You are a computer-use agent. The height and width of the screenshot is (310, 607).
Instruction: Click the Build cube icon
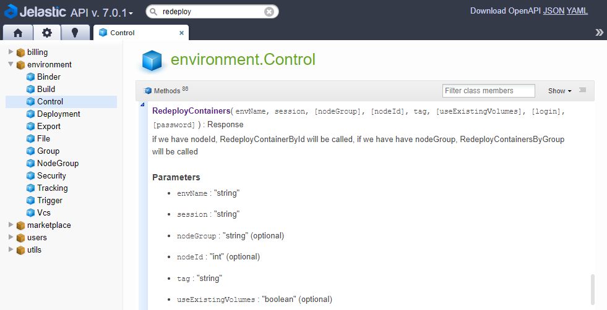point(30,90)
